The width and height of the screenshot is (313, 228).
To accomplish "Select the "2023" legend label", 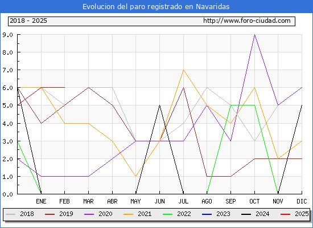I will 223,214.
